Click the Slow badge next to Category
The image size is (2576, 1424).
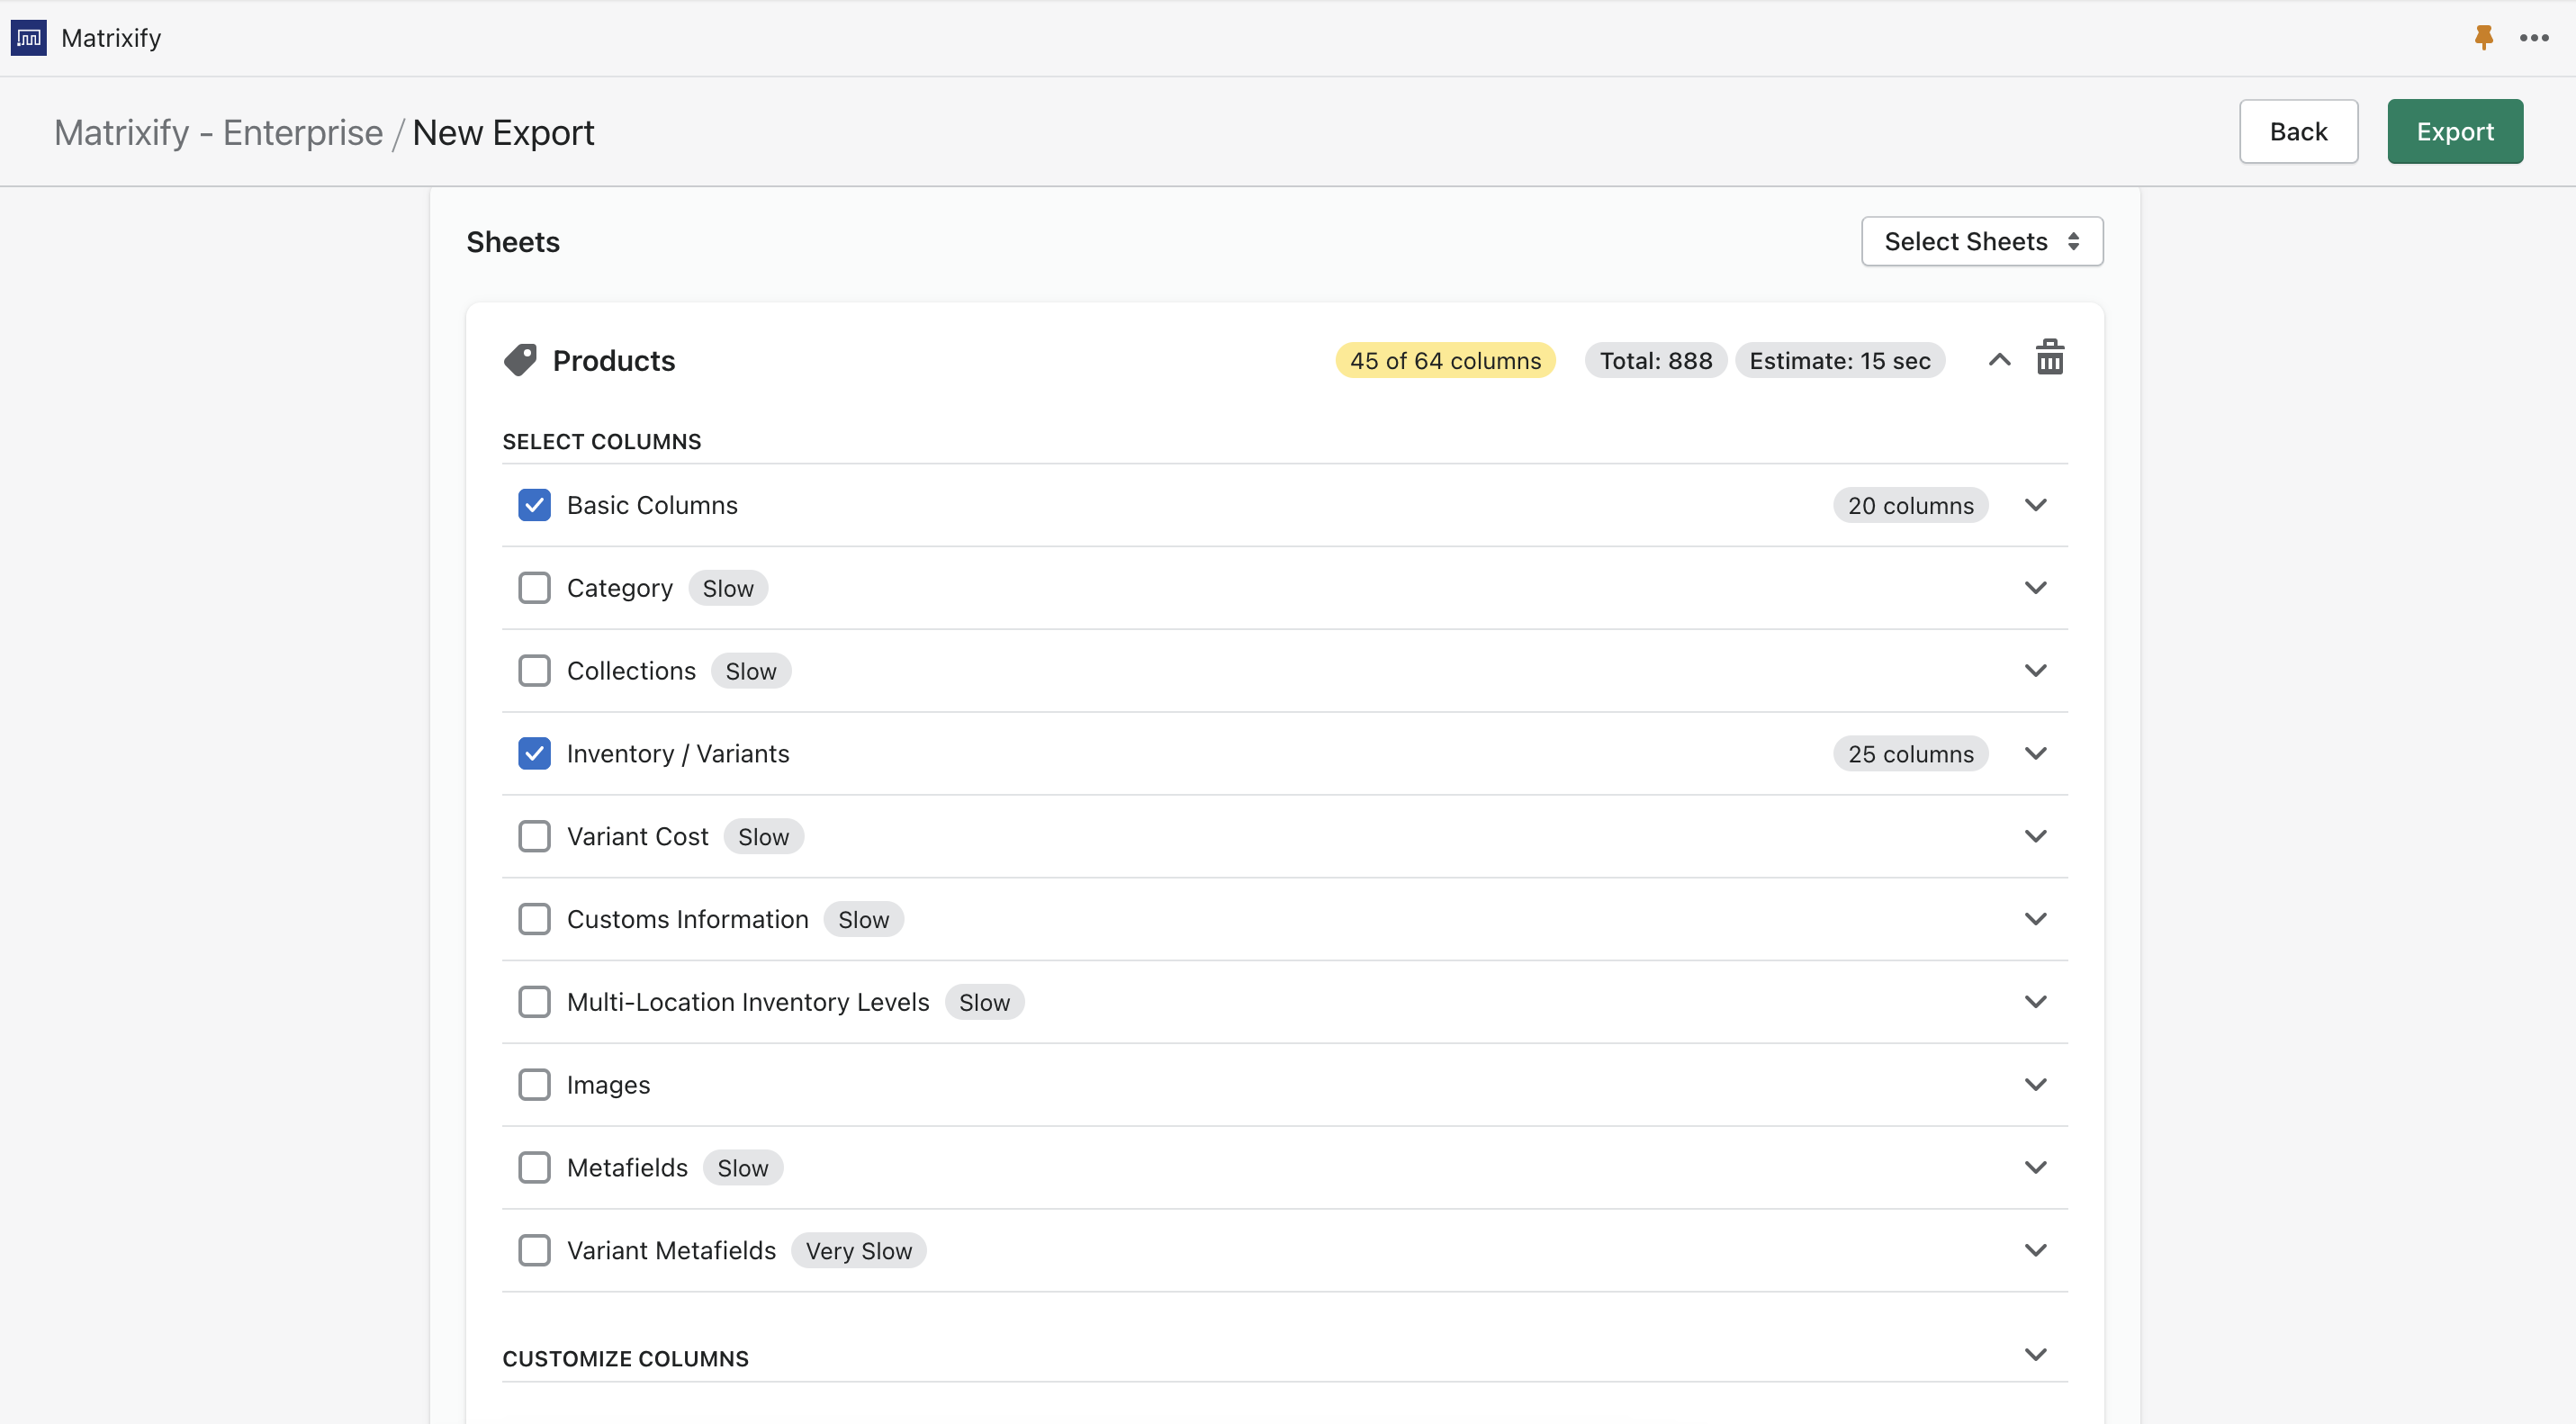pyautogui.click(x=727, y=588)
